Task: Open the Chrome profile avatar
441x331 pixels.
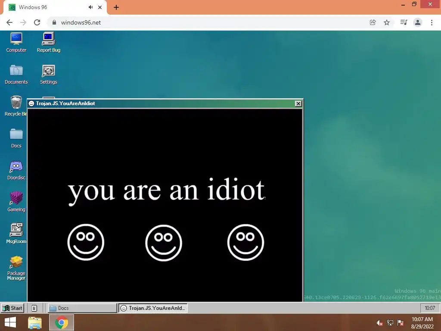Action: tap(418, 22)
